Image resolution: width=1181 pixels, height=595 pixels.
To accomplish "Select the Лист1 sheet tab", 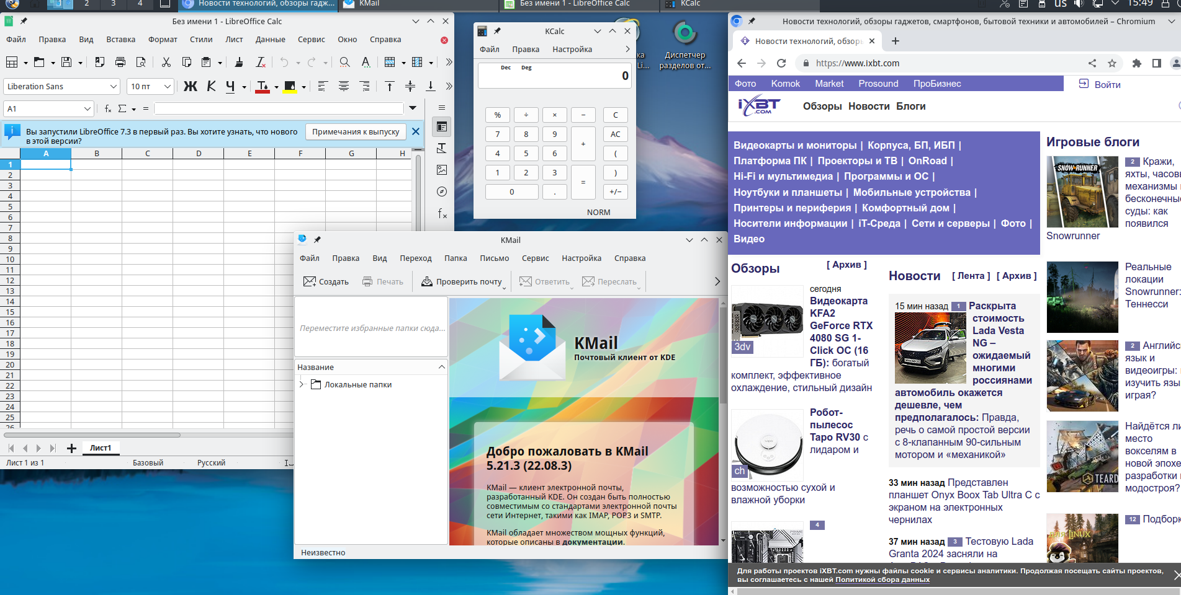I will tap(101, 448).
